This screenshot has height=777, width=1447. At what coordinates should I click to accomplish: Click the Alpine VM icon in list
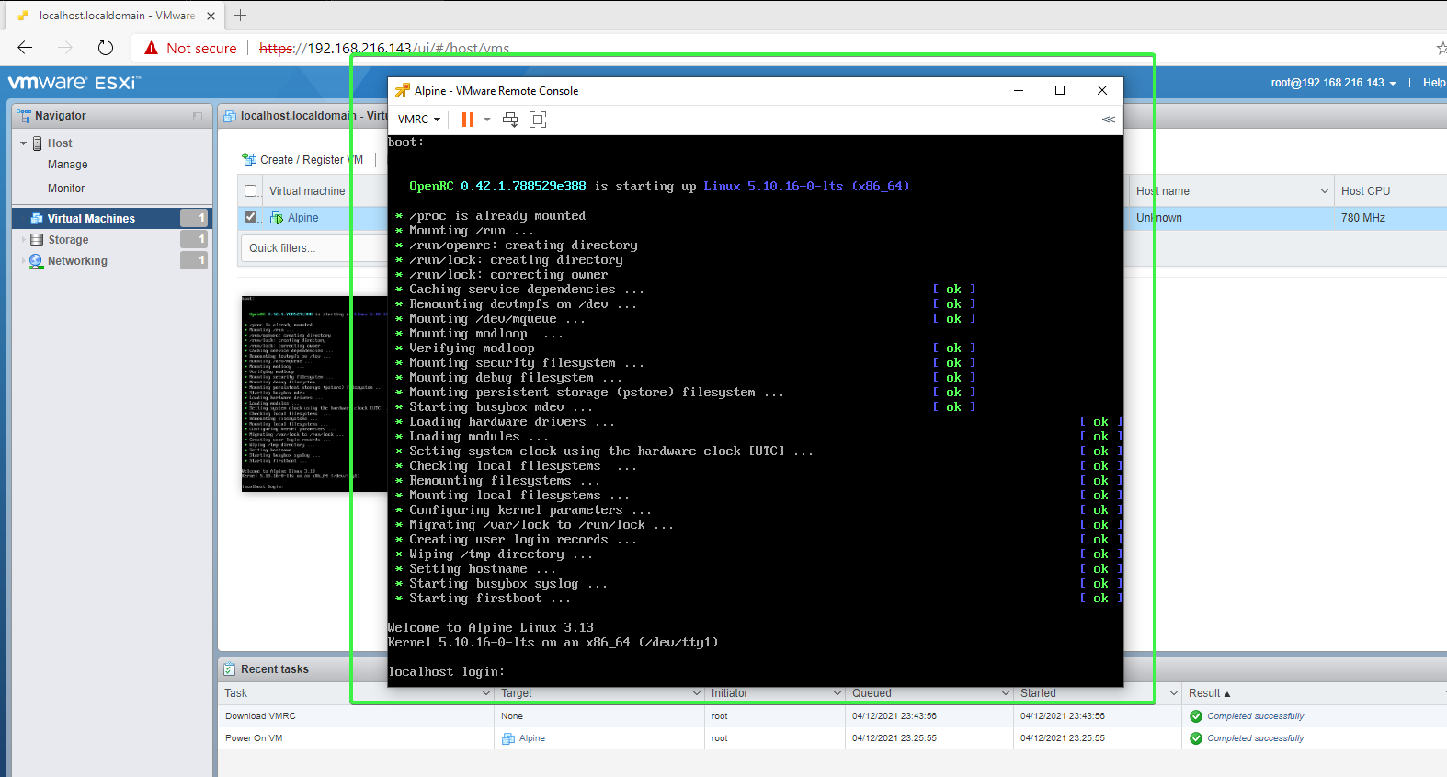276,218
